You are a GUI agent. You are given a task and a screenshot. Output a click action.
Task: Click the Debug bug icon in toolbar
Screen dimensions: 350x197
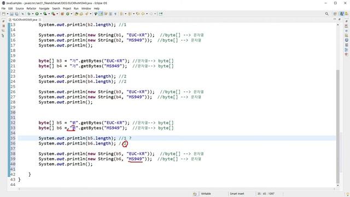click(29, 14)
